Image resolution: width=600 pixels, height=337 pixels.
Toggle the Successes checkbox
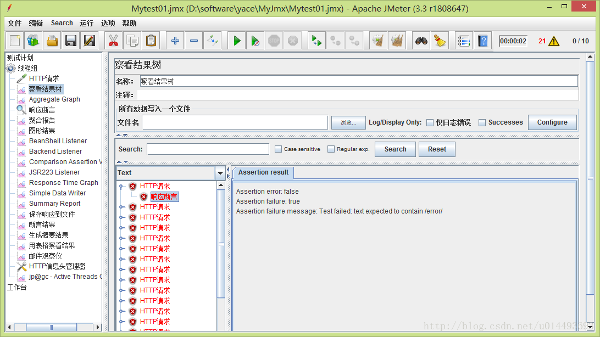[482, 122]
